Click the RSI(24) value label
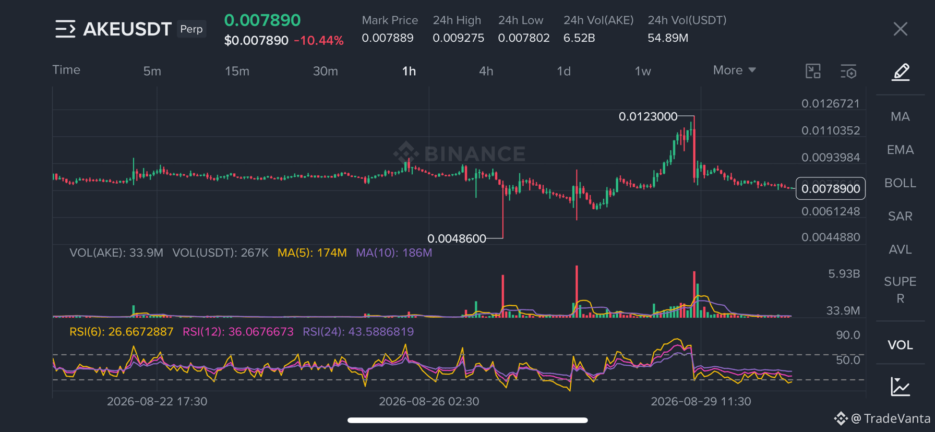This screenshot has width=935, height=432. tap(358, 332)
